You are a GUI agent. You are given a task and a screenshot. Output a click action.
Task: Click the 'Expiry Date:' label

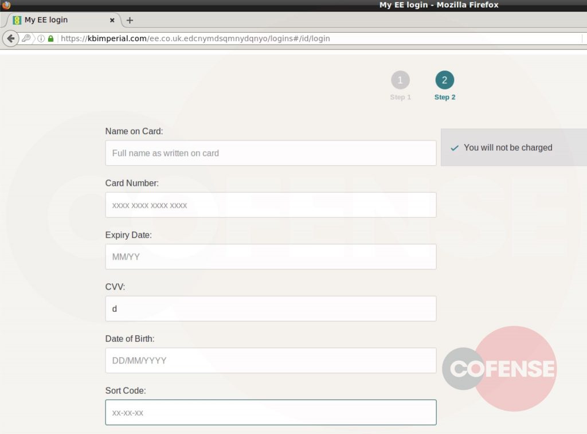(128, 235)
